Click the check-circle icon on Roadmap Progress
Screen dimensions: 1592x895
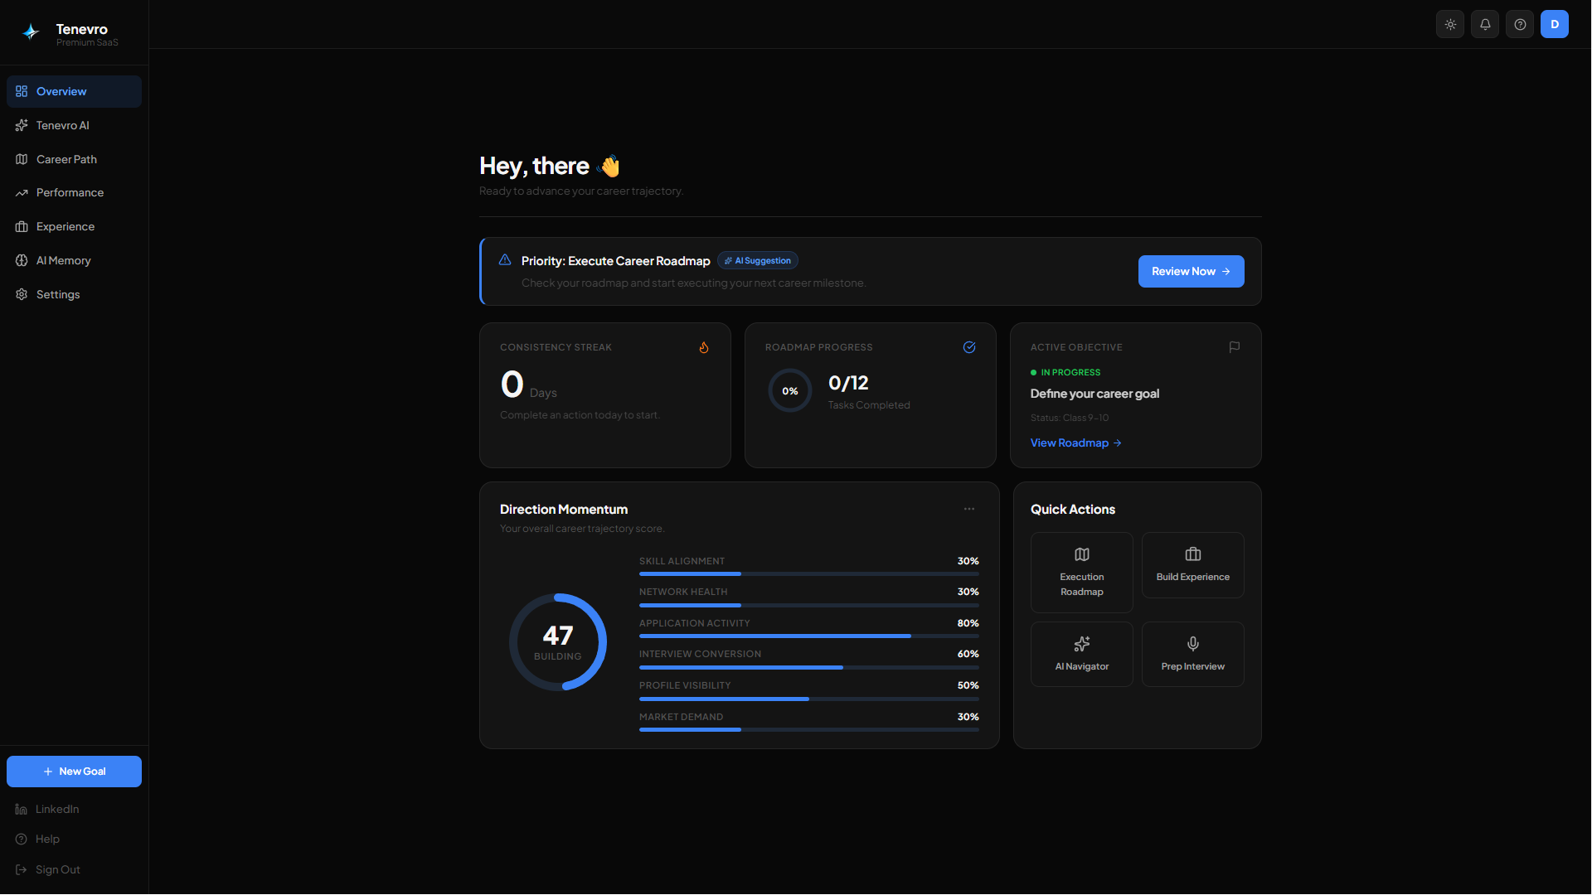click(969, 347)
